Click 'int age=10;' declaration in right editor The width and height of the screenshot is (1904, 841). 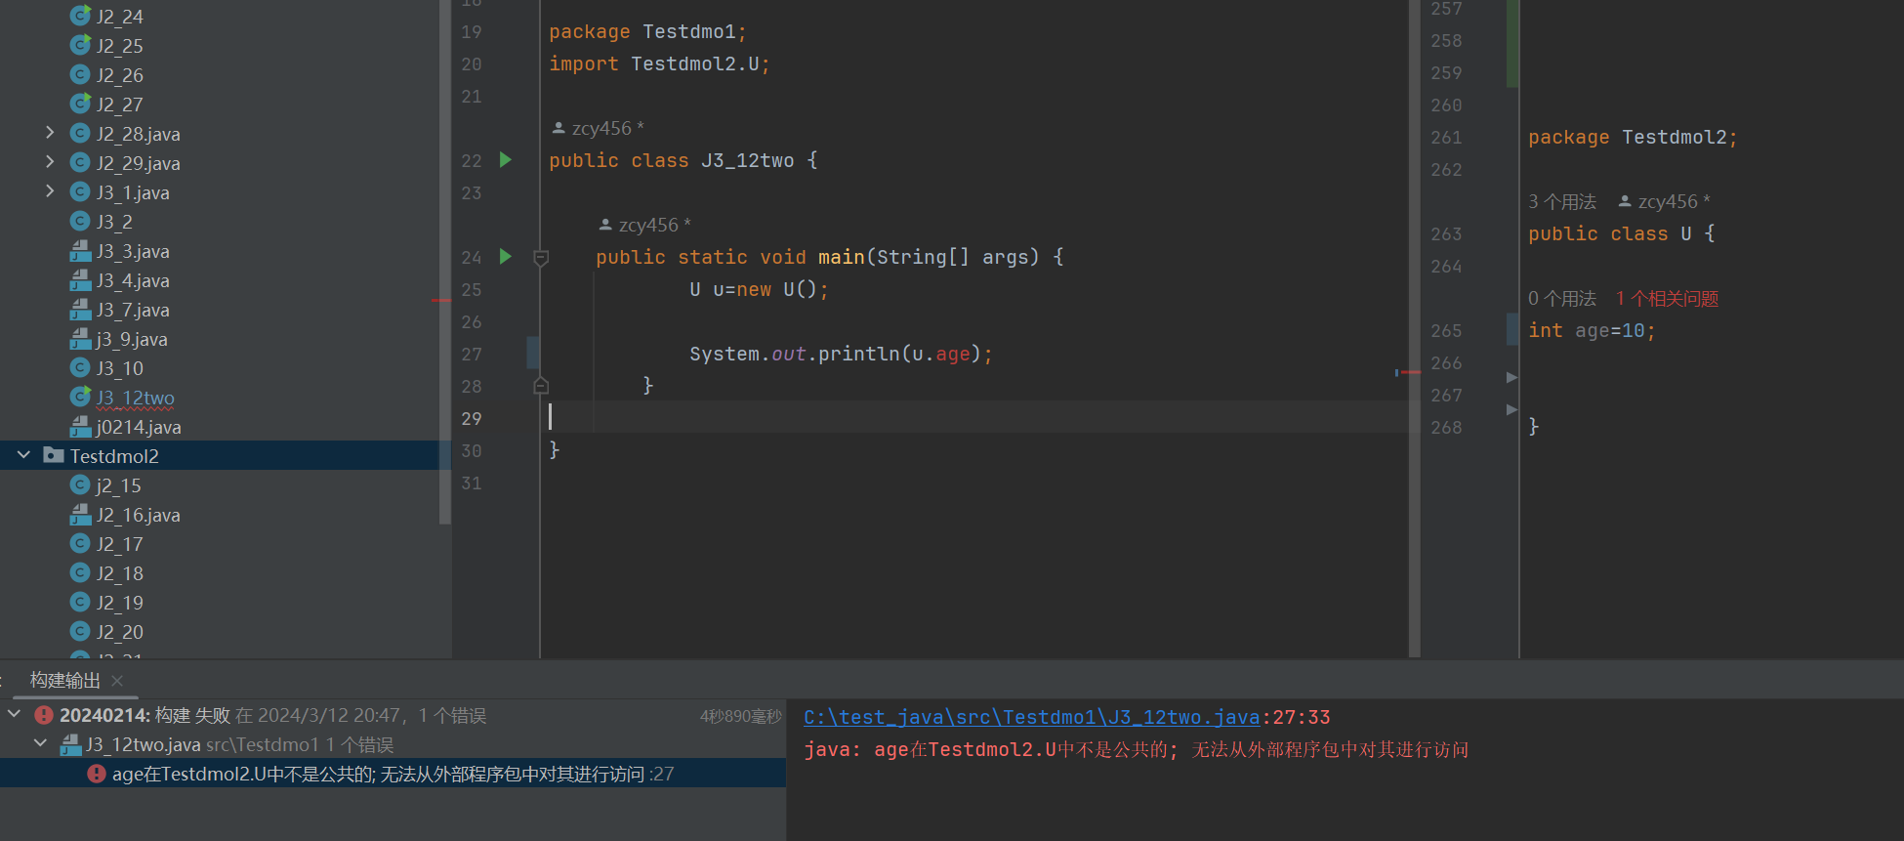(1592, 330)
